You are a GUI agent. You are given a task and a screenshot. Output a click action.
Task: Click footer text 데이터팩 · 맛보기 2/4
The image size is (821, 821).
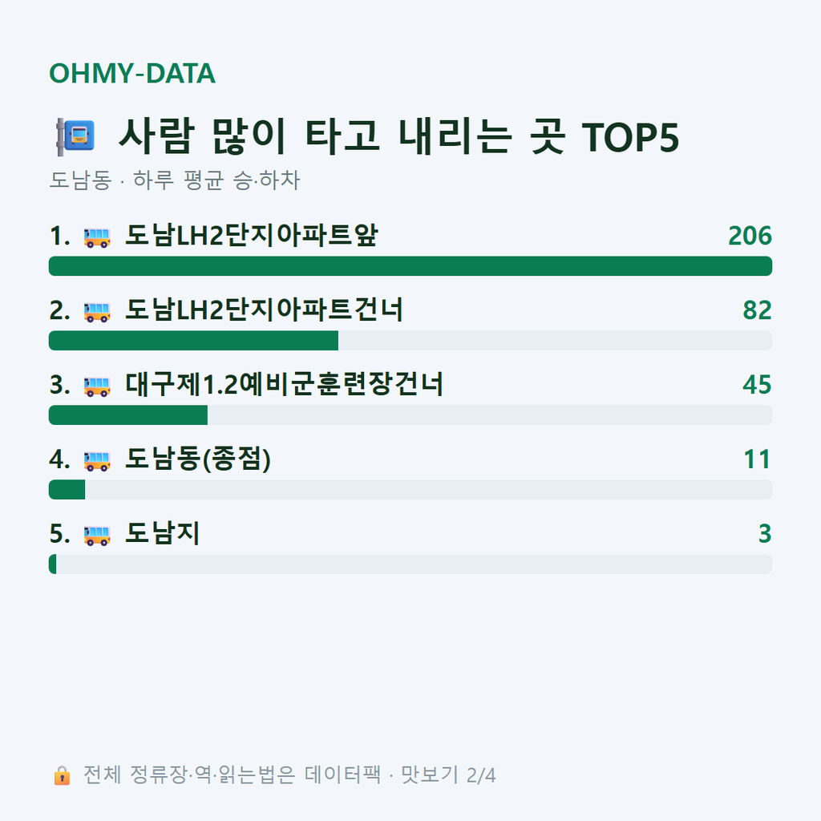[x=400, y=775]
